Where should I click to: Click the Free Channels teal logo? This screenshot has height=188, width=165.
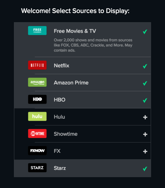click(37, 30)
